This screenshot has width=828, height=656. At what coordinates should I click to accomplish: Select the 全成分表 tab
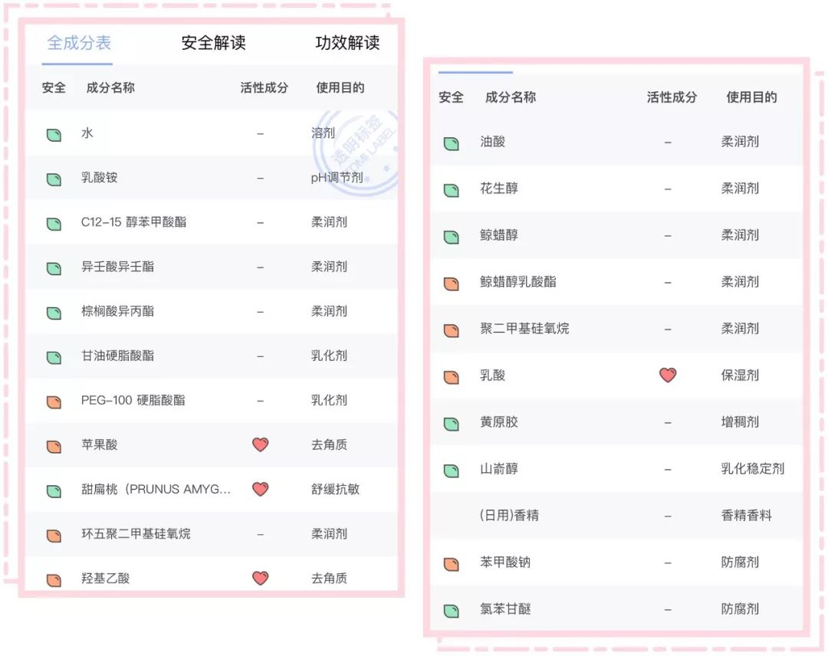tap(79, 44)
